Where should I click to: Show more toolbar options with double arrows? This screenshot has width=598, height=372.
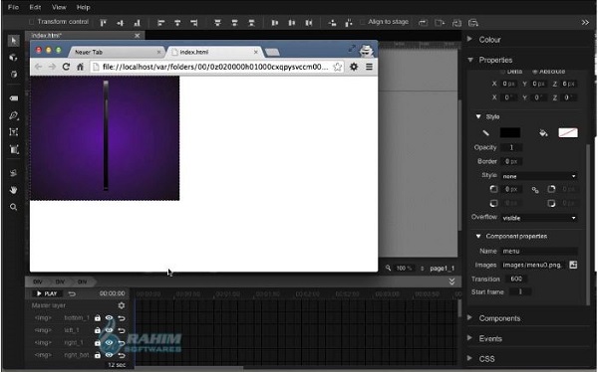click(585, 23)
